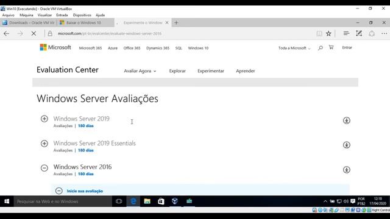Viewport: 390px width, 219px height.
Task: Close the Experimente o Windows tab
Action: point(167,23)
